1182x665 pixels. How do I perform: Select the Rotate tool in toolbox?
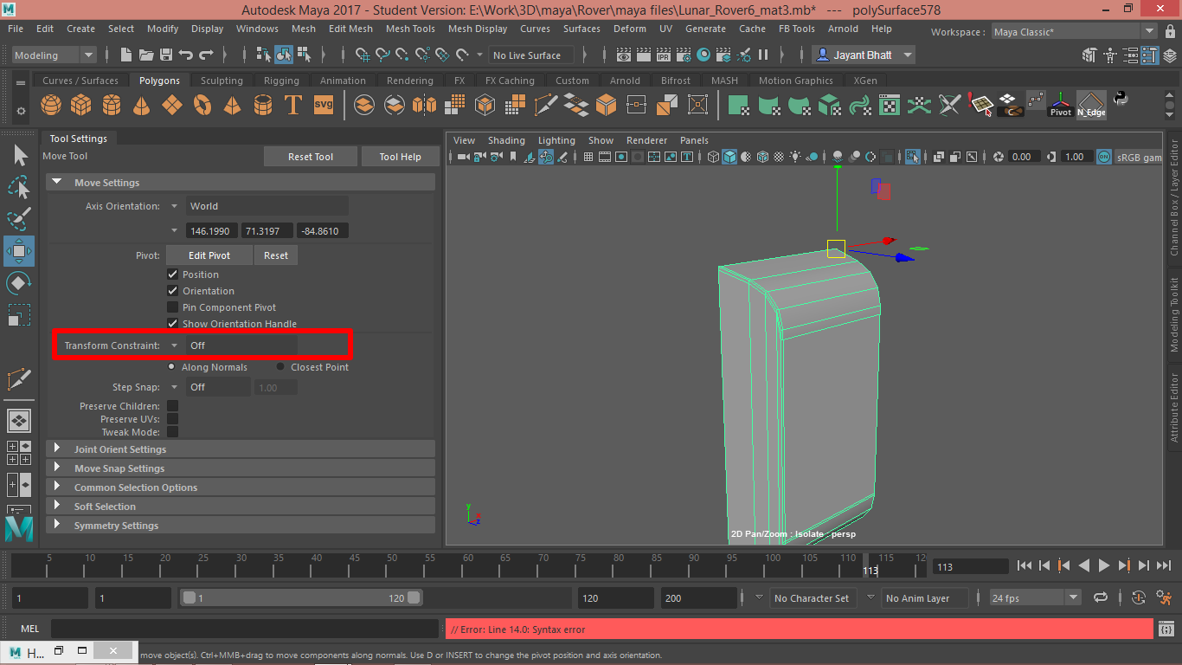pyautogui.click(x=19, y=283)
